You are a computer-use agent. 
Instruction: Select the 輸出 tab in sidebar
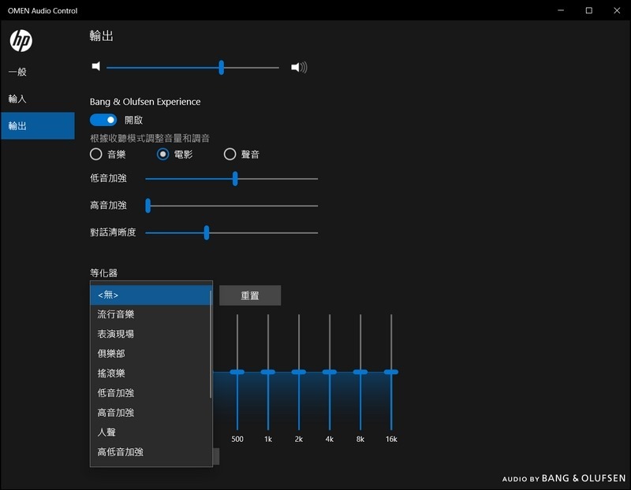[x=37, y=126]
